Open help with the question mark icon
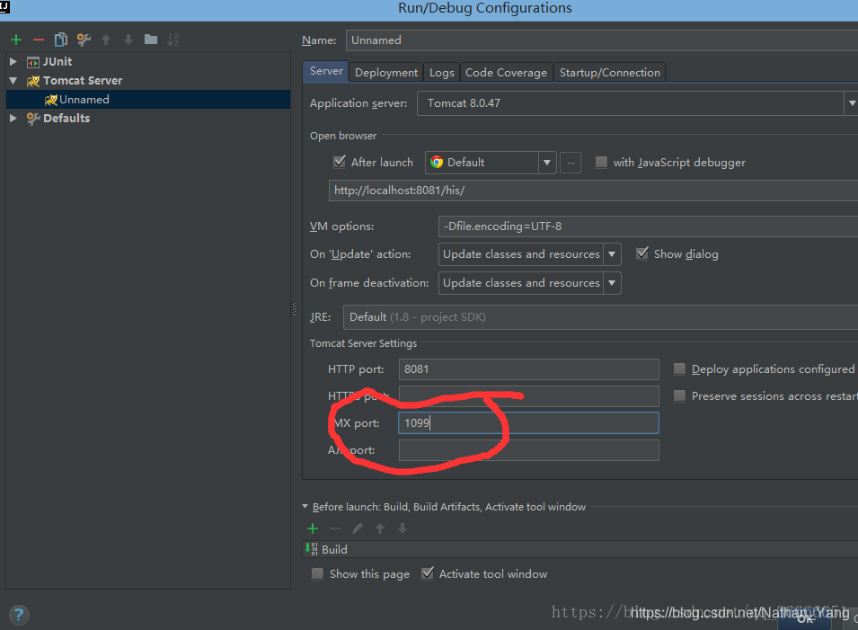 tap(19, 615)
